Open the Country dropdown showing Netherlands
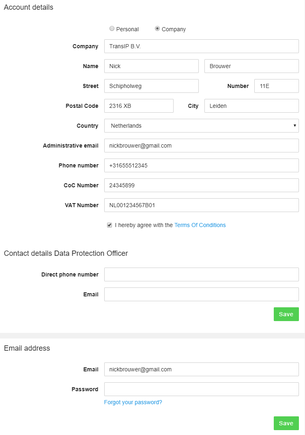Viewport: 305px width, 435px height. pyautogui.click(x=202, y=126)
